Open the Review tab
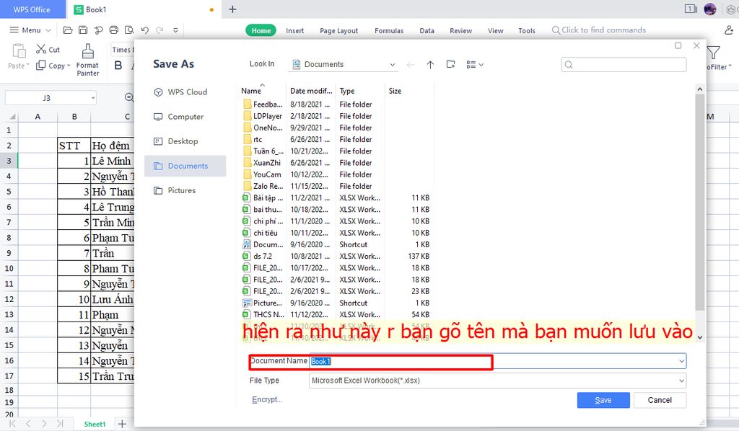This screenshot has width=739, height=431. point(460,30)
